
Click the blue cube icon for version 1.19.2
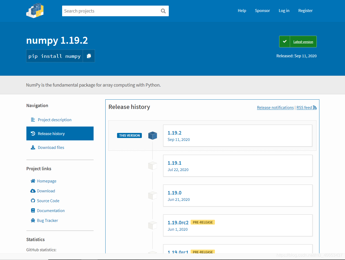click(153, 135)
